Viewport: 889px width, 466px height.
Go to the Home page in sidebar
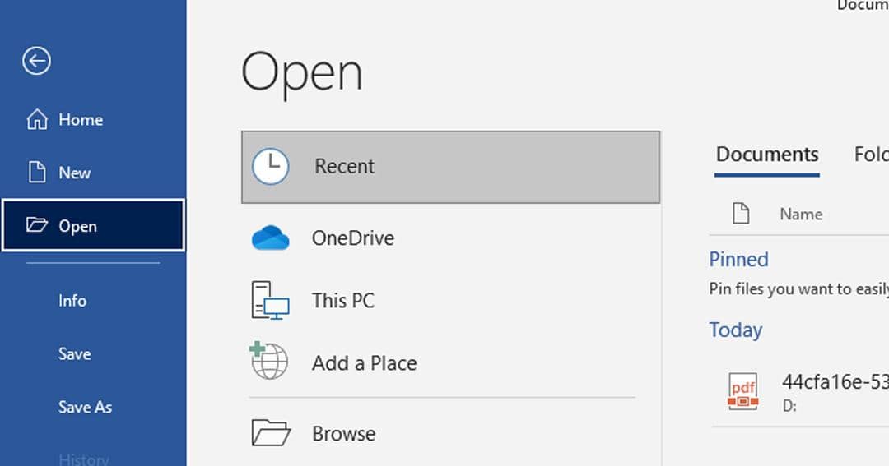pyautogui.click(x=80, y=120)
